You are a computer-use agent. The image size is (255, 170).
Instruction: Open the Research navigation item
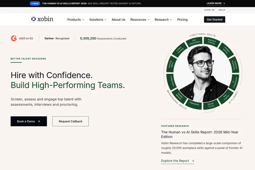coord(162,19)
